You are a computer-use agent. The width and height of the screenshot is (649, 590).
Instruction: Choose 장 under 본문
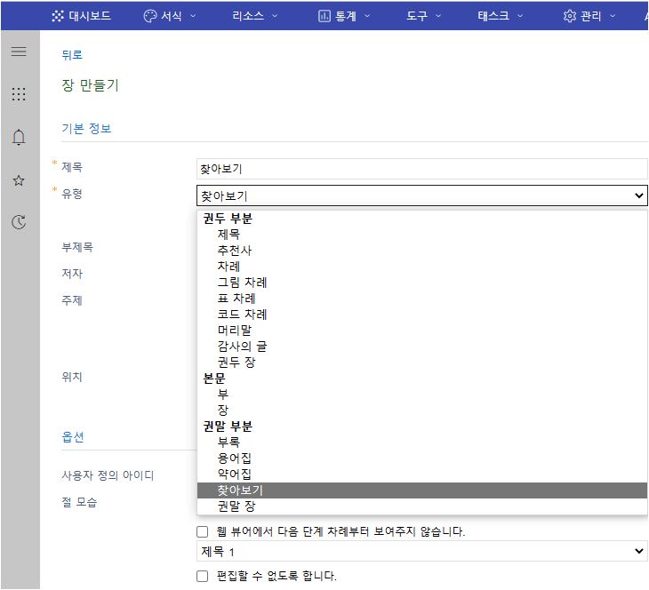[x=422, y=411]
